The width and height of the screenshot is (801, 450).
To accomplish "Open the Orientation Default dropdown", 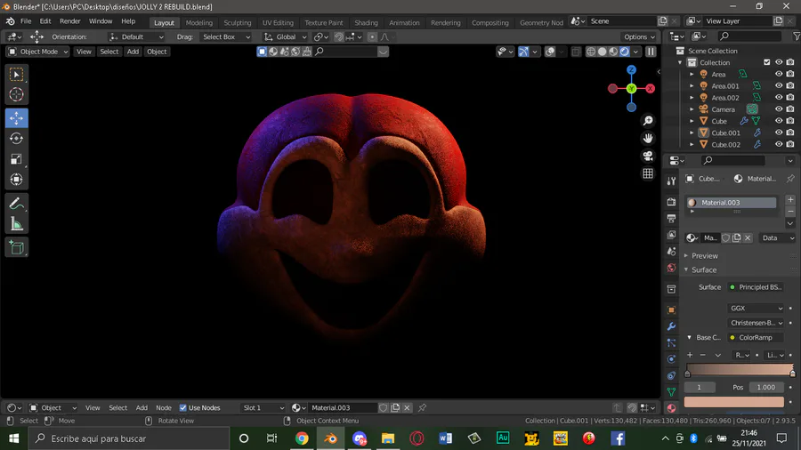I will tap(136, 36).
